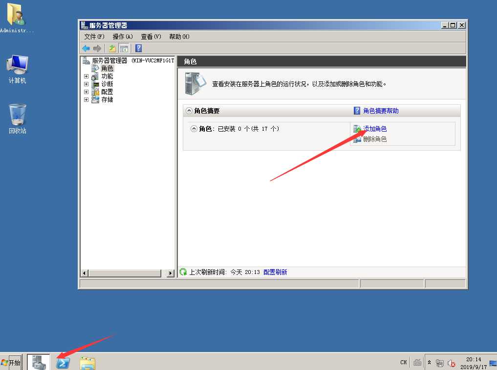Expand the Diagnostics (诊断) tree node
The image size is (497, 370).
(x=86, y=84)
